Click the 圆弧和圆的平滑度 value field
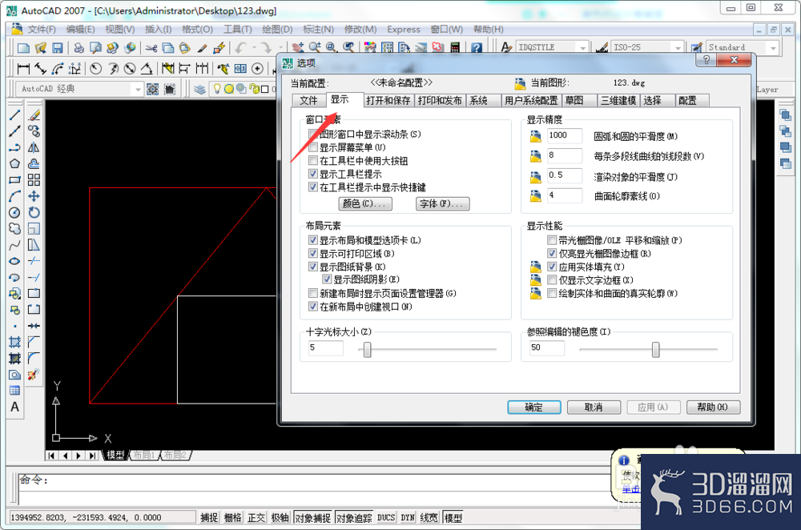The width and height of the screenshot is (801, 530). click(x=565, y=135)
